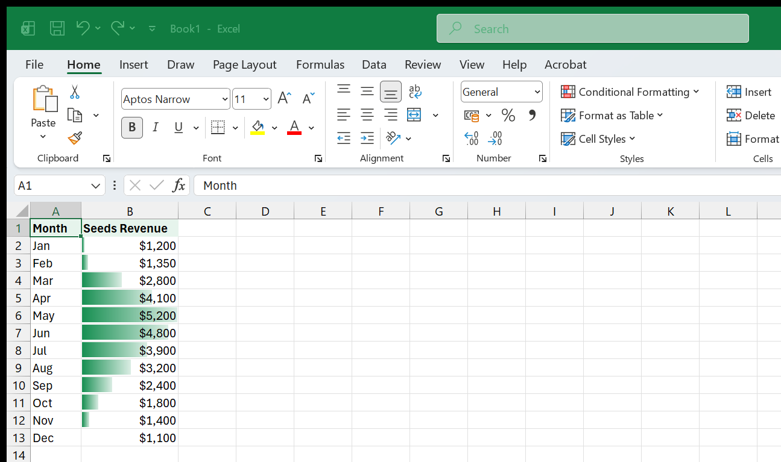This screenshot has height=462, width=781.
Task: Align text to the left
Action: point(344,114)
